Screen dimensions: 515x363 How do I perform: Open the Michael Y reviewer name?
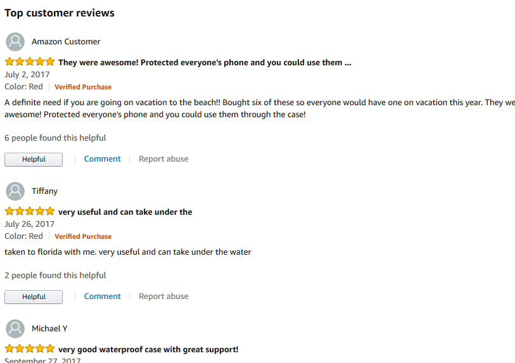tap(49, 329)
